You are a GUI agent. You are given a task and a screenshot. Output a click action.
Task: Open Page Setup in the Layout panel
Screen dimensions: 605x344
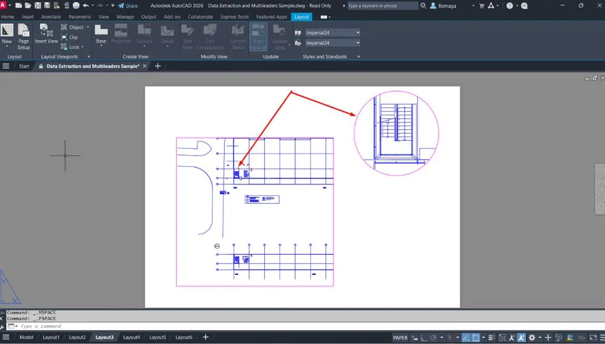tap(24, 36)
